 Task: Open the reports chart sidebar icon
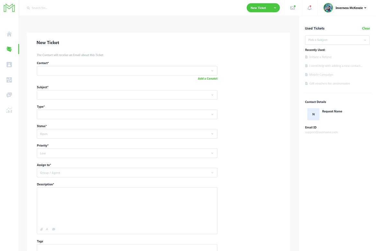click(x=9, y=110)
